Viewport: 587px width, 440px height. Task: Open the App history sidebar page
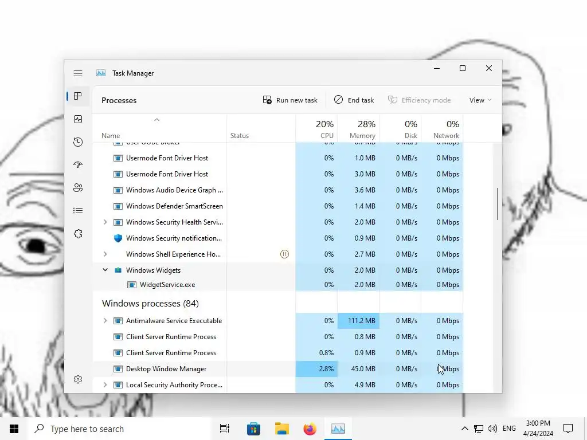coord(78,142)
